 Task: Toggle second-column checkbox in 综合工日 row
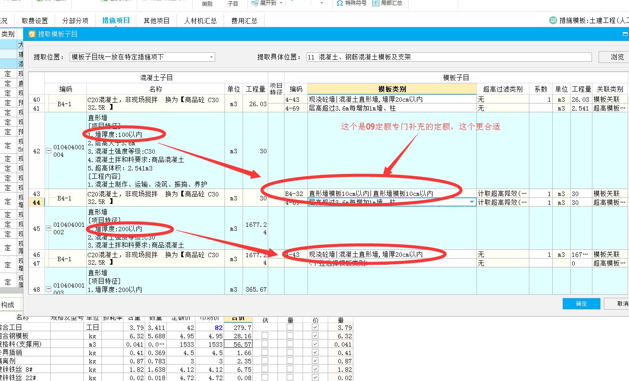click(x=290, y=327)
